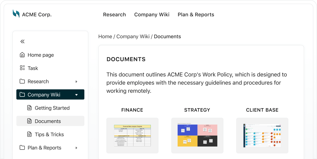Click the Task checklist icon

(22, 68)
